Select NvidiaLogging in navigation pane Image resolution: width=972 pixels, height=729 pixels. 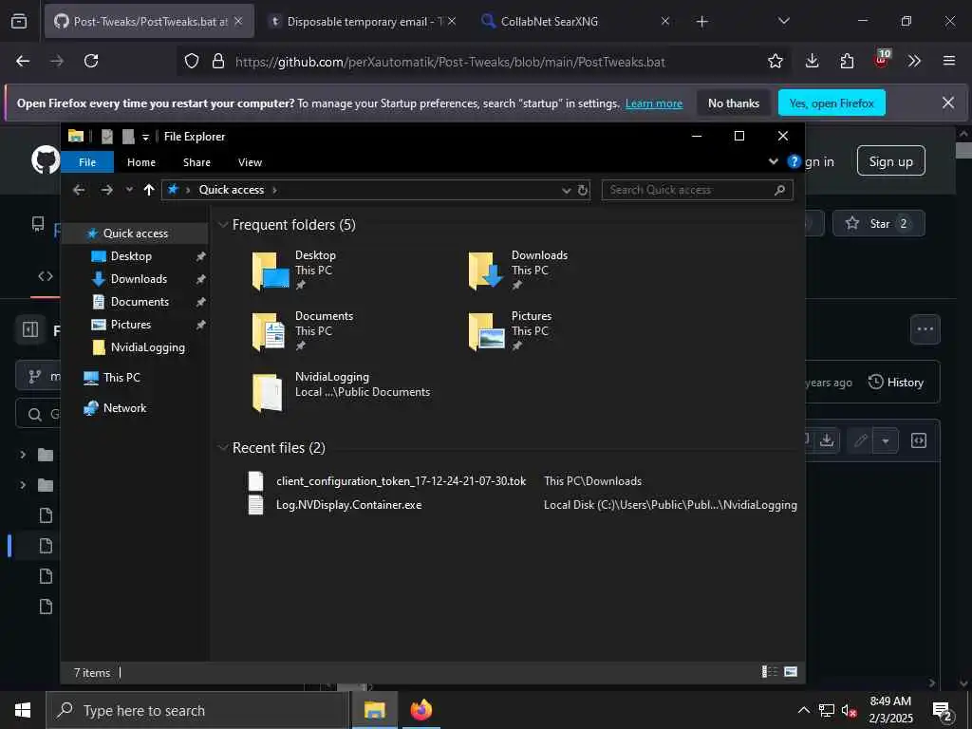[x=147, y=347]
